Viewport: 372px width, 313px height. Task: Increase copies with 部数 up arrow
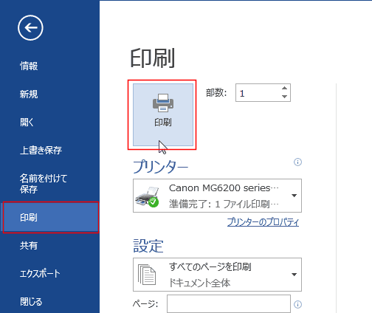click(x=284, y=88)
